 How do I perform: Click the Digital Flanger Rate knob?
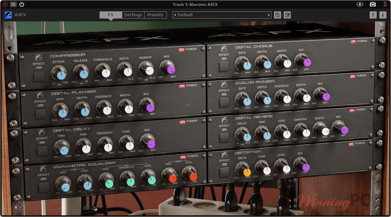[60, 110]
